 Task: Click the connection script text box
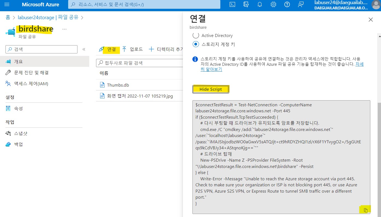[x=281, y=157]
